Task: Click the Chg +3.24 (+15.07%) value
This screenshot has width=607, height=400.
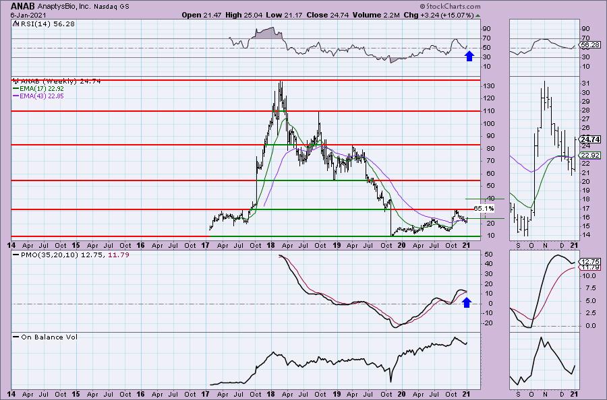Action: click(438, 15)
